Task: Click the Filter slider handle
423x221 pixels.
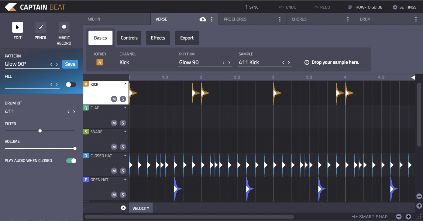Action: point(40,131)
